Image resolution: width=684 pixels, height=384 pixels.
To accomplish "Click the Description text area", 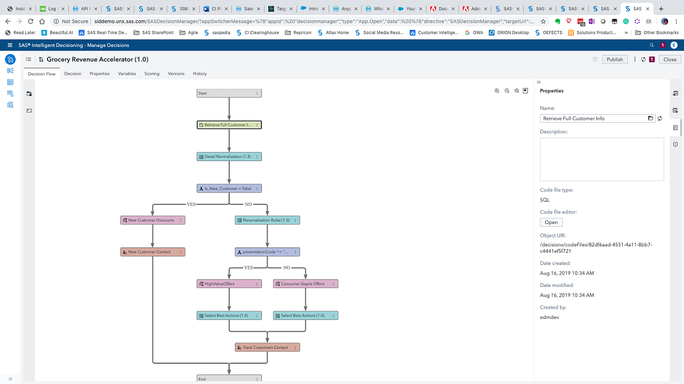I will [602, 159].
